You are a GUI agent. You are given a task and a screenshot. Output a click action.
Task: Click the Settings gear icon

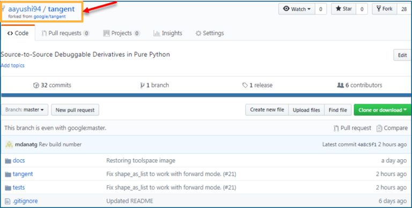(x=198, y=33)
